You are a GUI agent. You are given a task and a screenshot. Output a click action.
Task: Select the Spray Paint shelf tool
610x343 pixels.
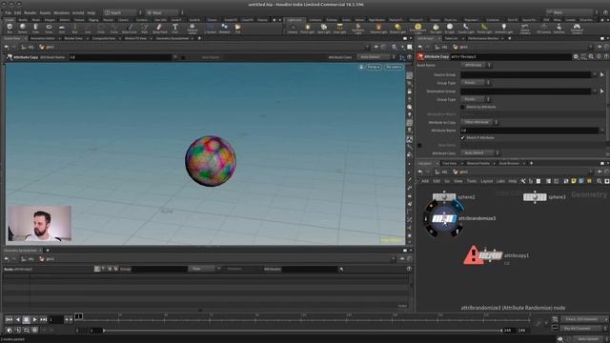tap(159, 28)
